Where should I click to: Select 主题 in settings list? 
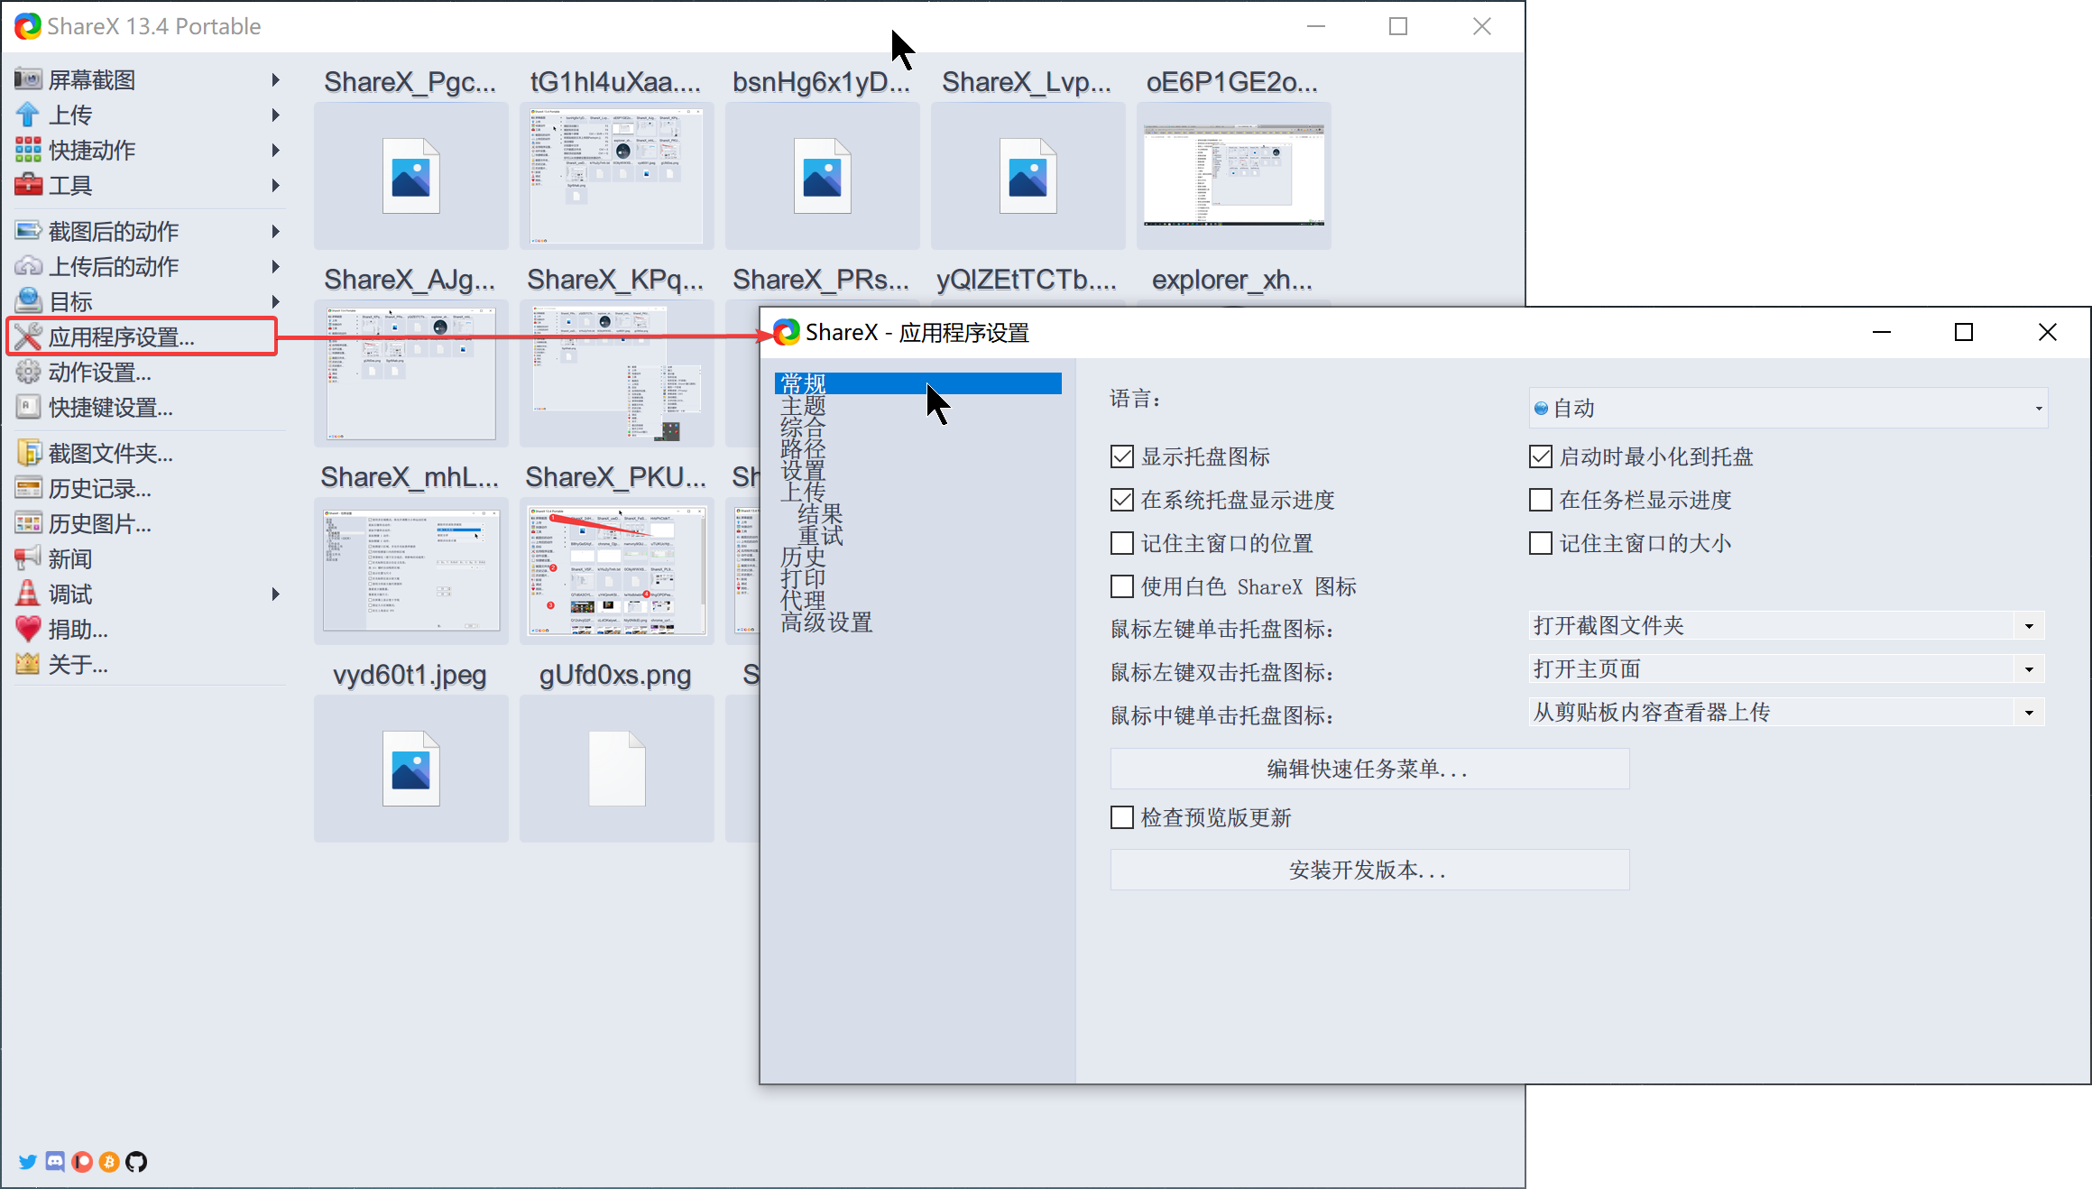pyautogui.click(x=803, y=405)
